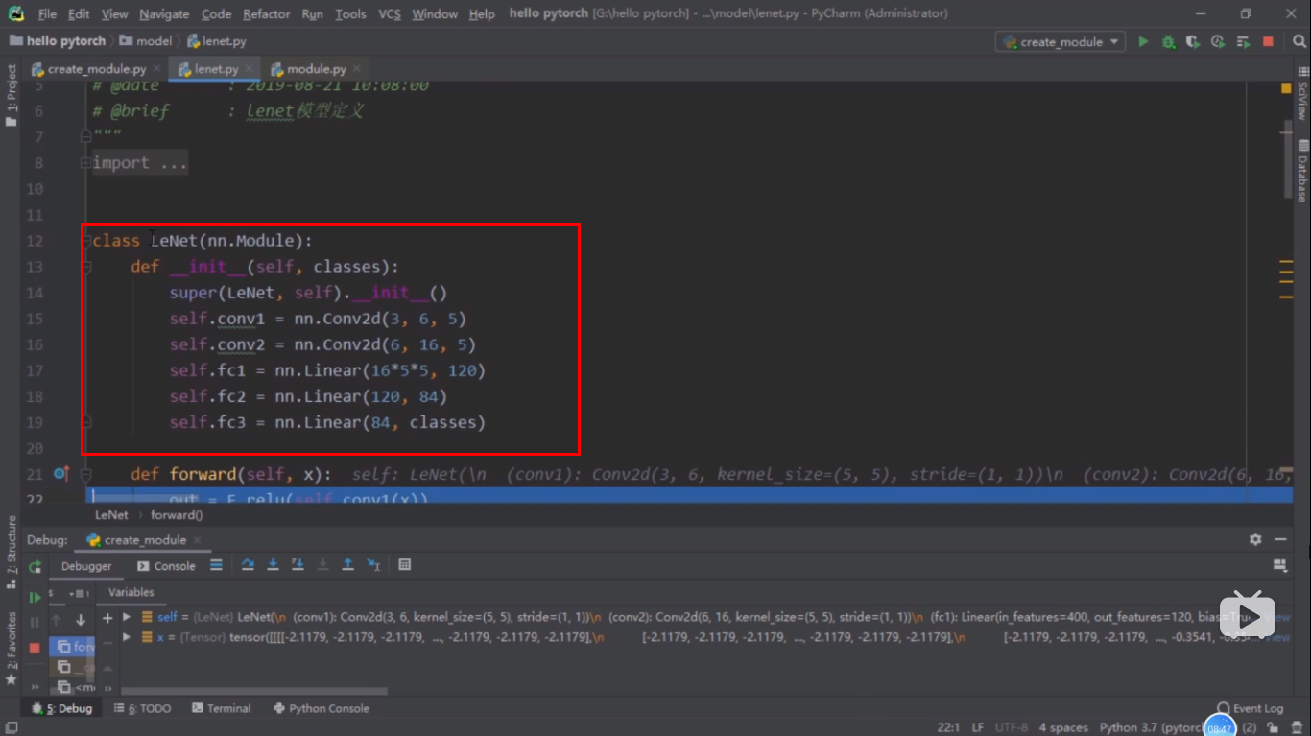Close the lenet.py tab
The height and width of the screenshot is (736, 1311).
[x=250, y=69]
